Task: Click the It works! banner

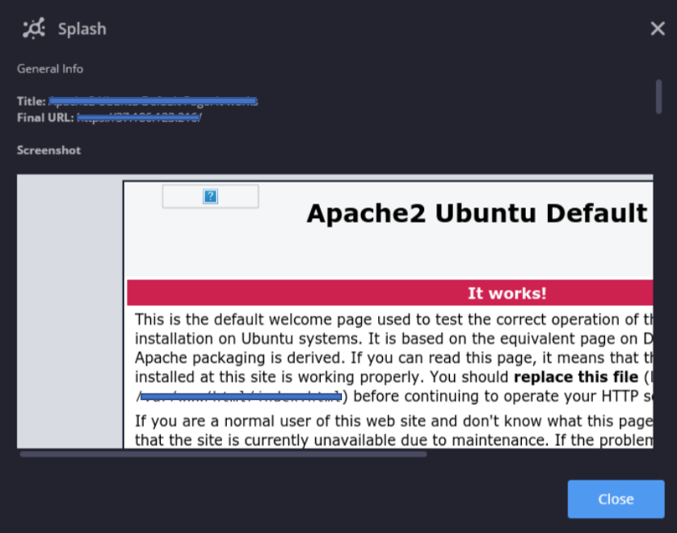Action: pos(506,293)
